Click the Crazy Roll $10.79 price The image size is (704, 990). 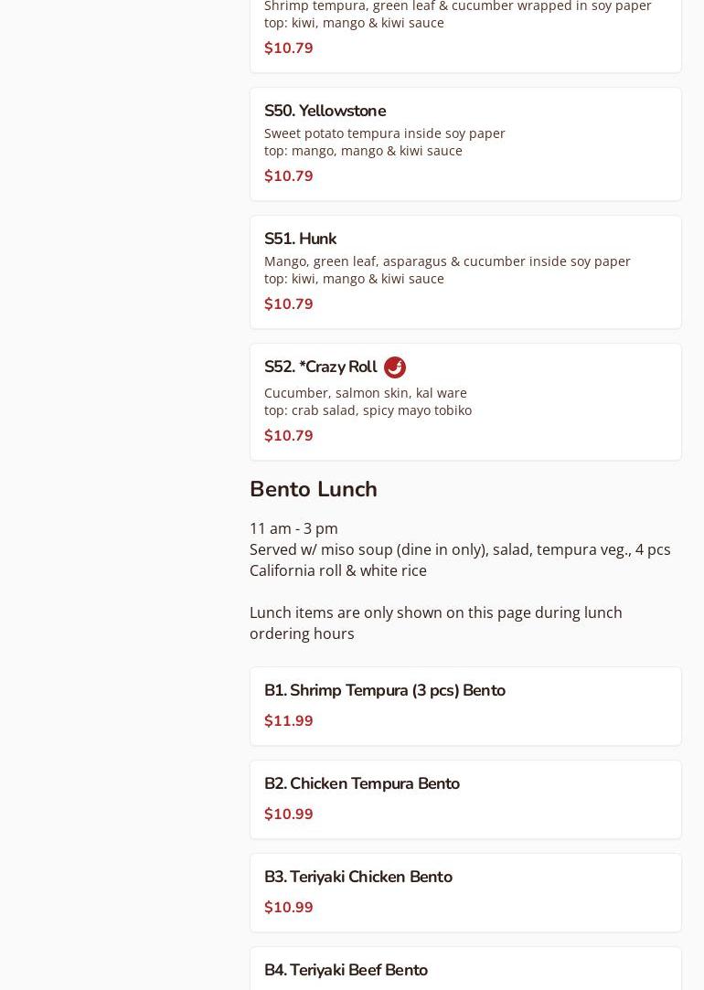coord(289,436)
